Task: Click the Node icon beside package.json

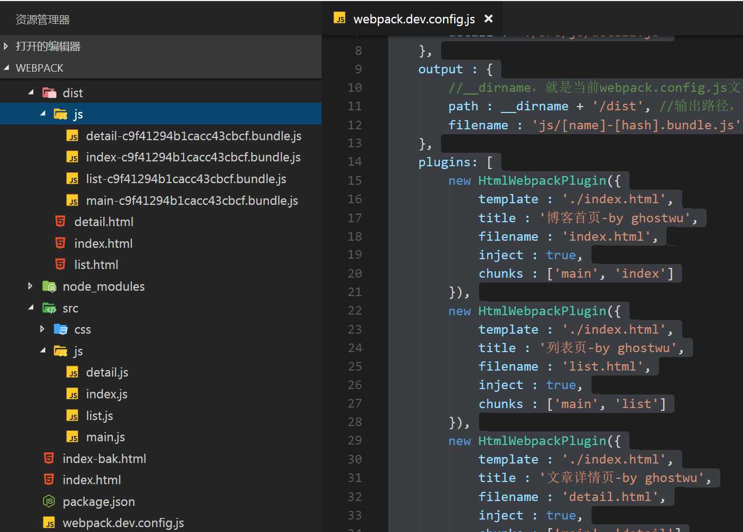Action: [x=49, y=502]
